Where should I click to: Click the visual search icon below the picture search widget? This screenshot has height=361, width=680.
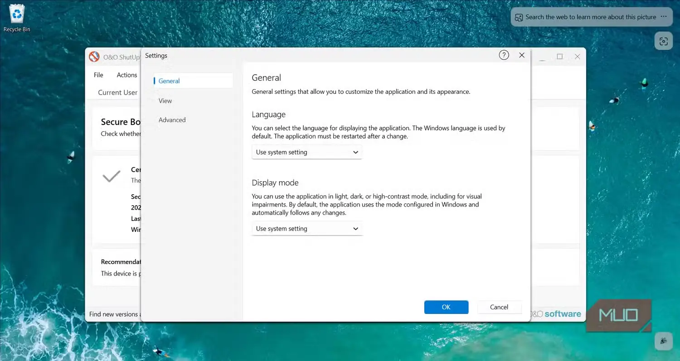[x=664, y=41]
